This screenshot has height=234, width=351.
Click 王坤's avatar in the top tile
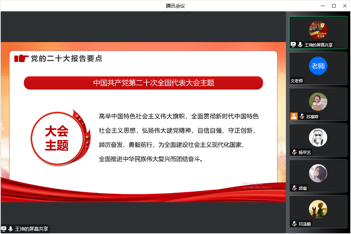[318, 30]
